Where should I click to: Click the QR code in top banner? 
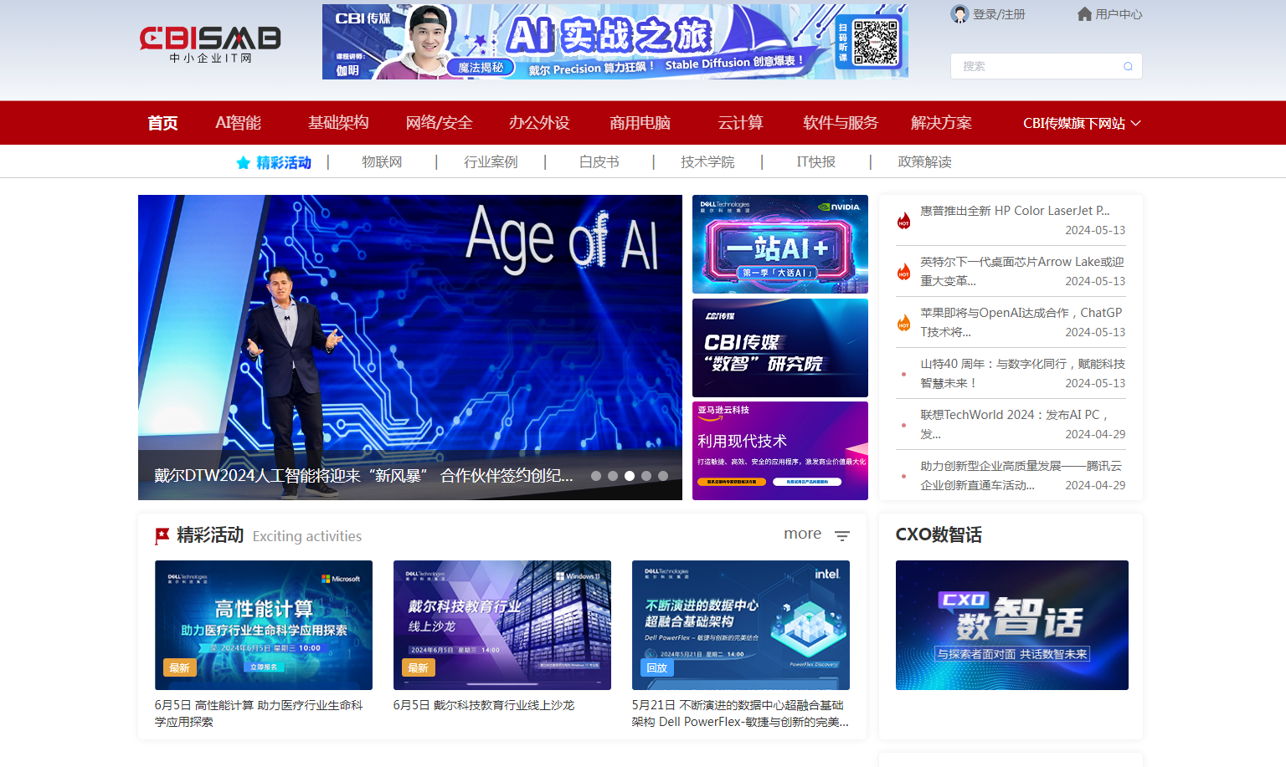point(876,42)
